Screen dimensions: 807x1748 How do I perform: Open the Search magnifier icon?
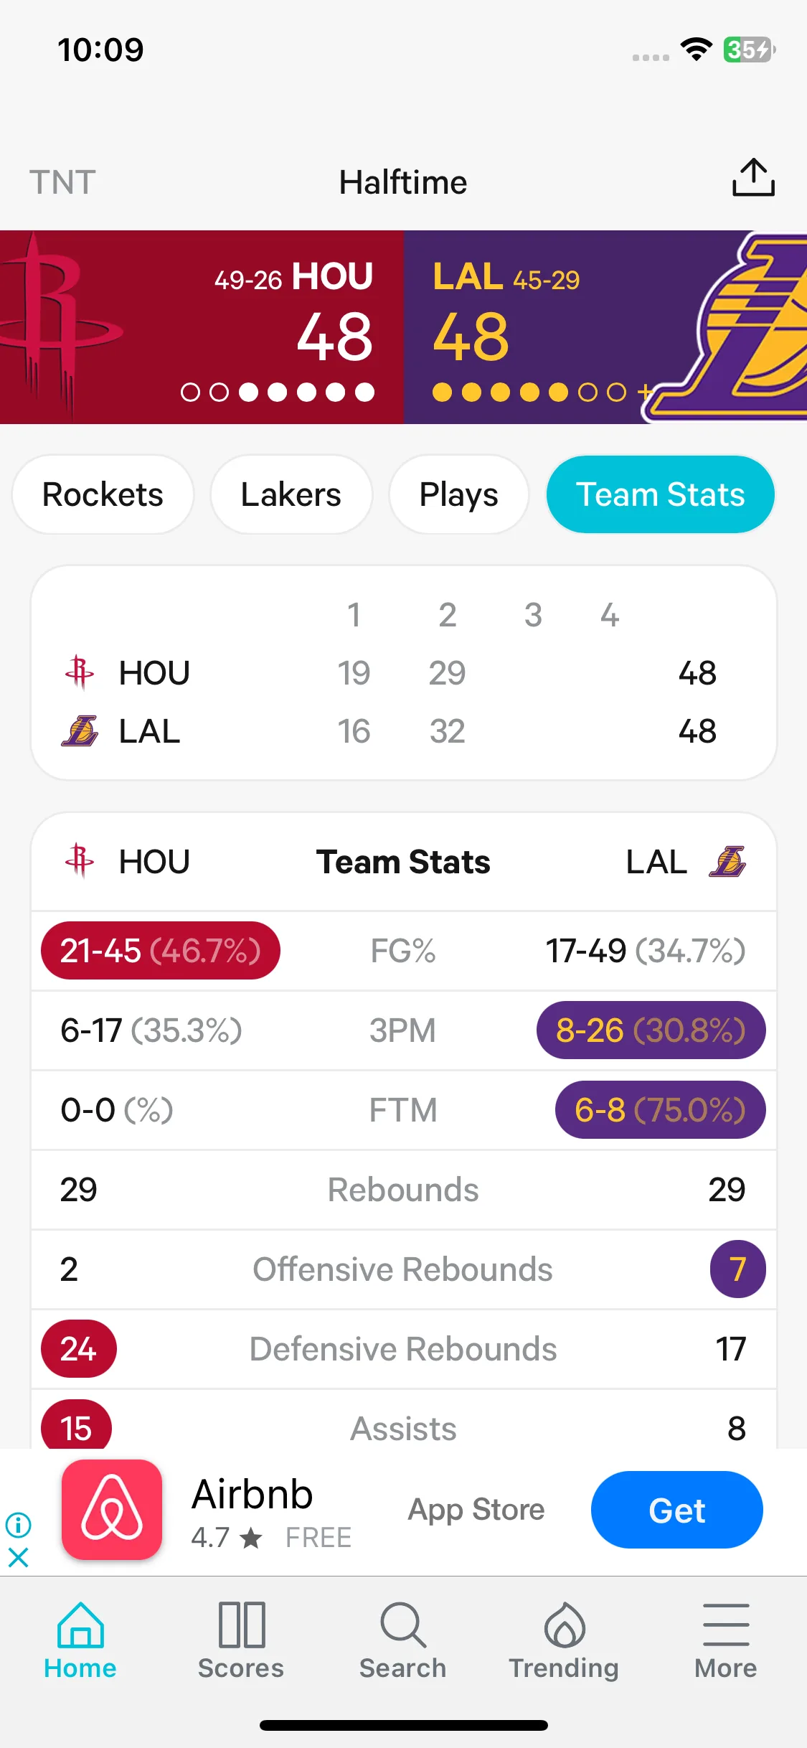pos(403,1625)
